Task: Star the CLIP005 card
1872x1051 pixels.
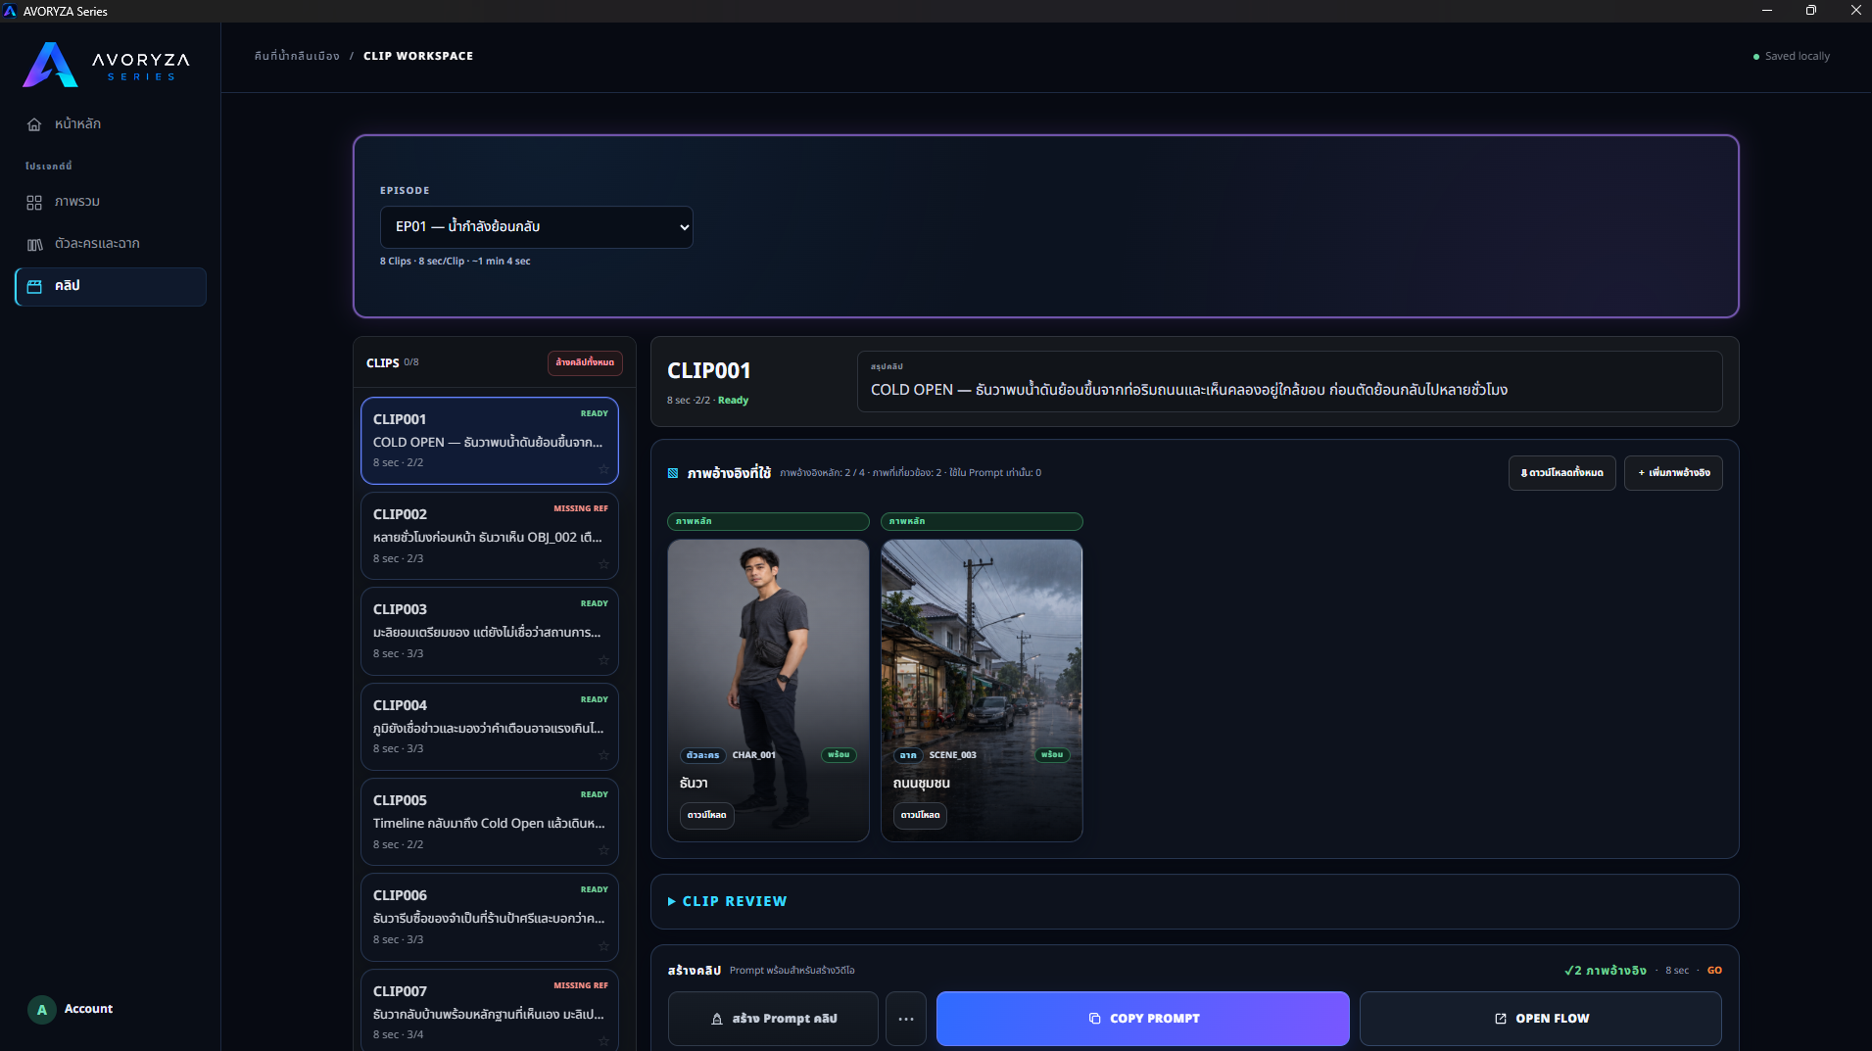Action: 603,850
